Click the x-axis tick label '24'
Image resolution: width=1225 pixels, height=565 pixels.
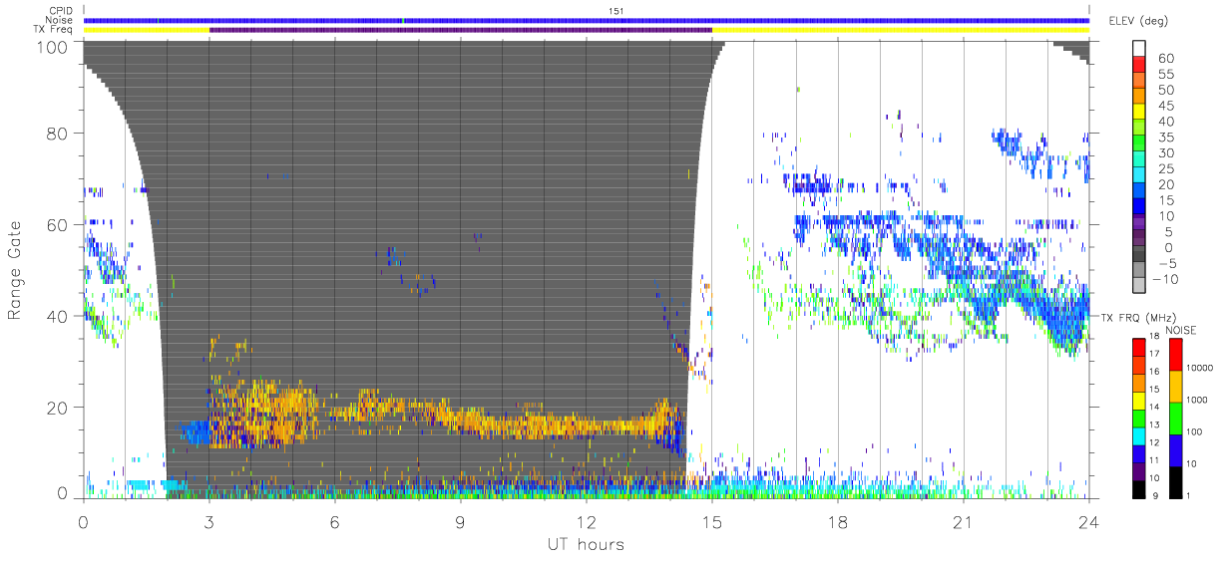coord(1088,520)
